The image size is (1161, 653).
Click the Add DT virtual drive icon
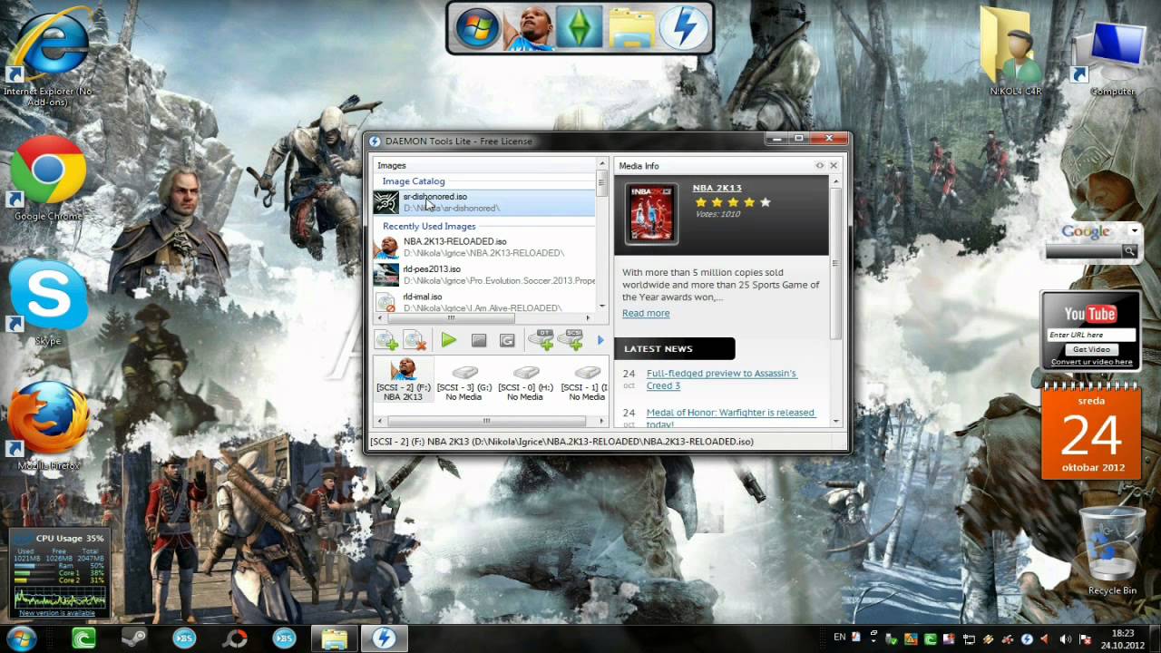click(x=541, y=340)
